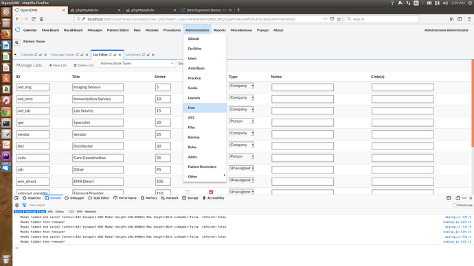Image resolution: width=474 pixels, height=266 pixels.
Task: Click the Title field containing Distributor
Action: coord(98,146)
